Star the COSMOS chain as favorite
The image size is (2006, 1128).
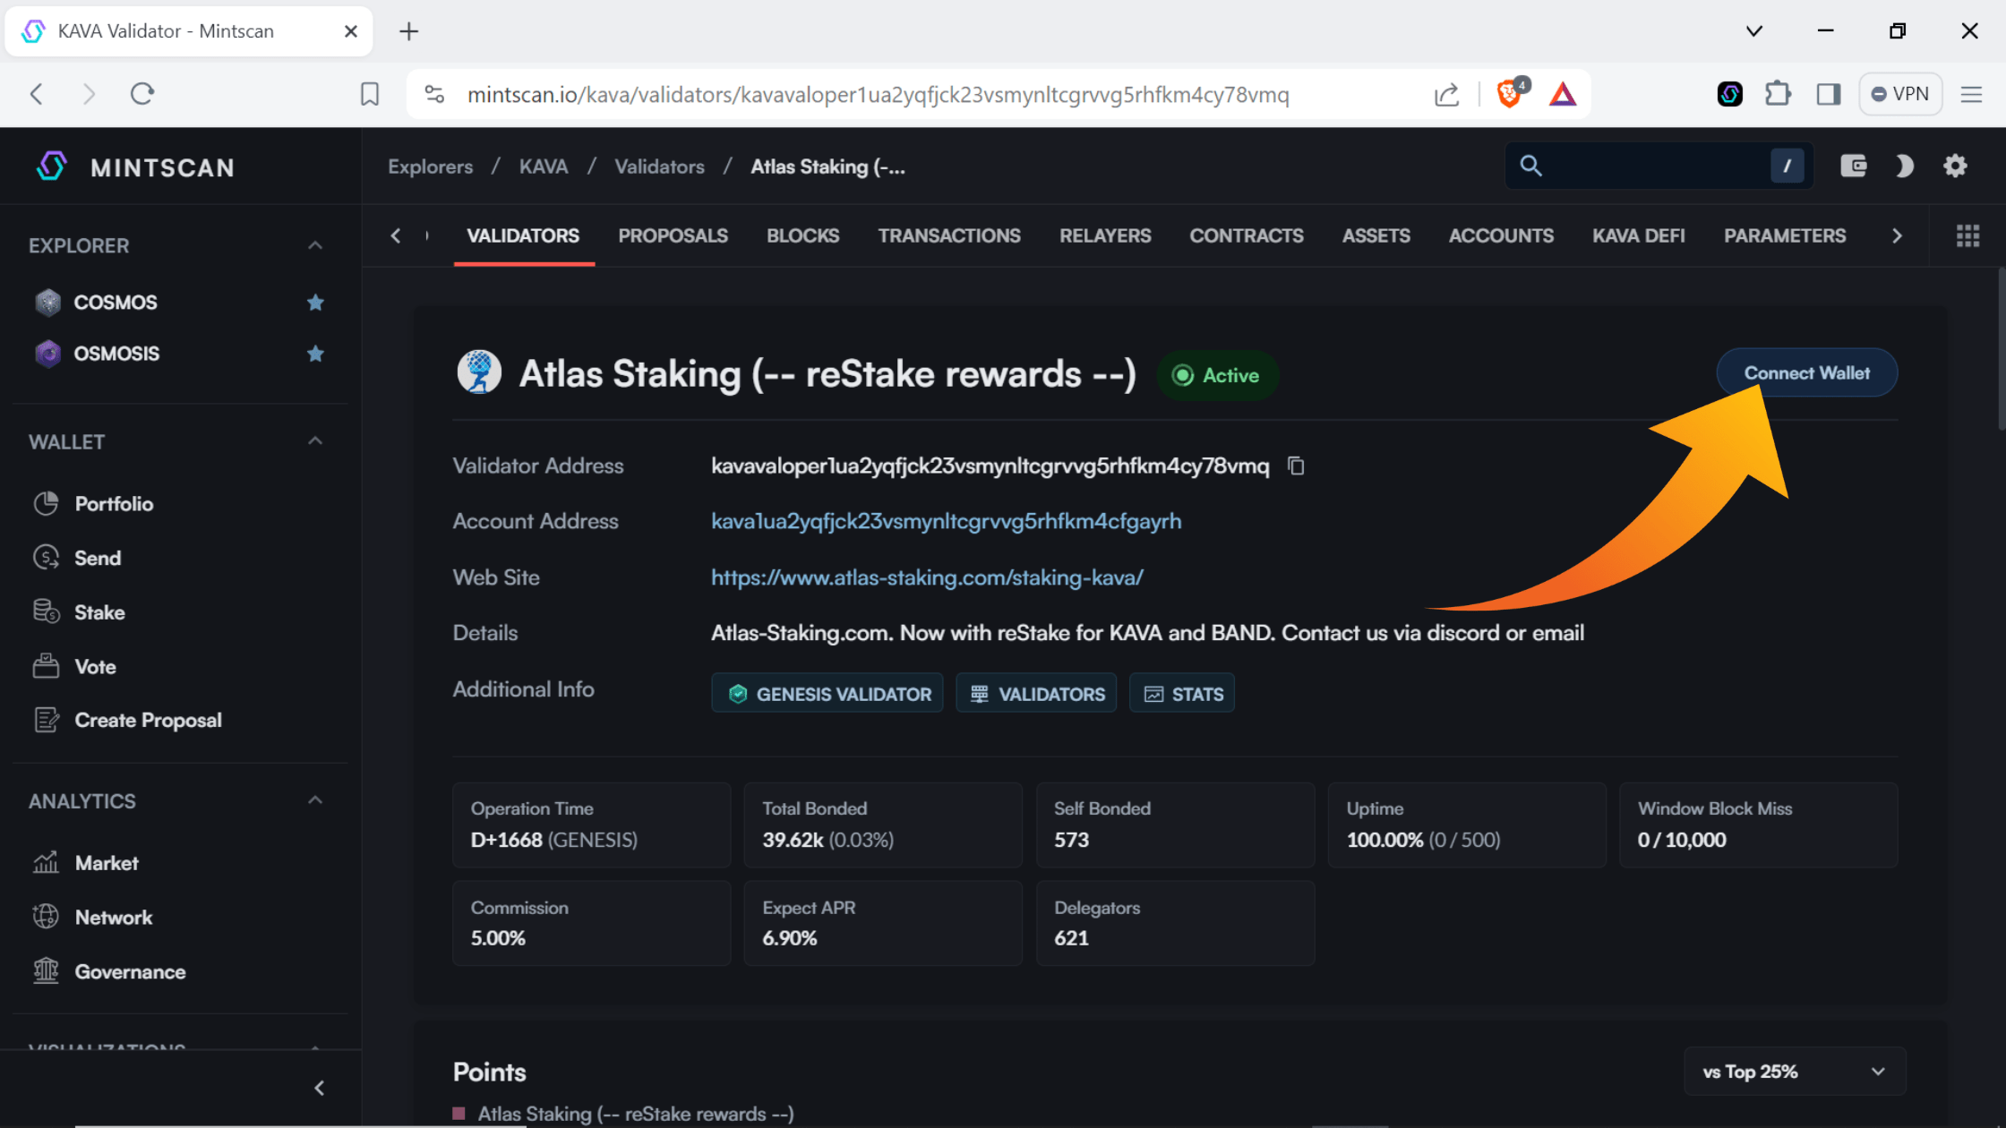pyautogui.click(x=315, y=303)
